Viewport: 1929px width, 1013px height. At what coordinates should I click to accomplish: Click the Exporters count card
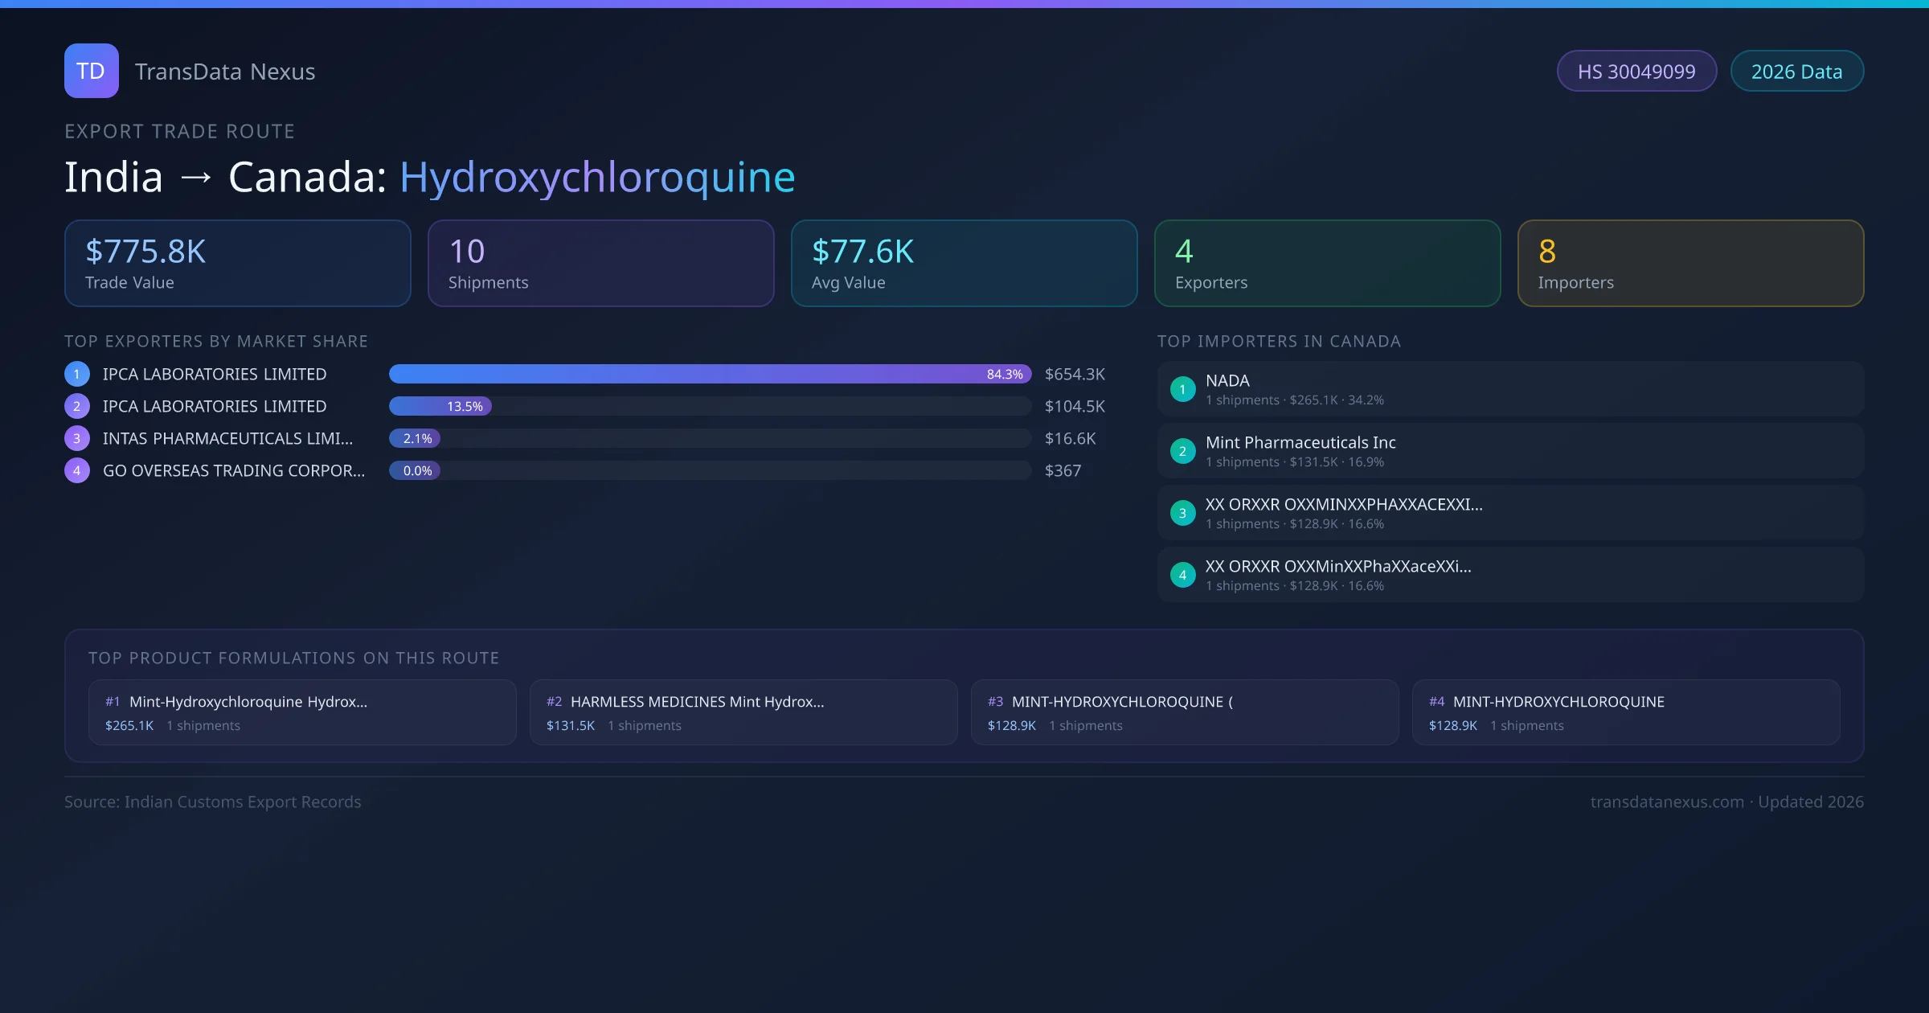tap(1327, 263)
